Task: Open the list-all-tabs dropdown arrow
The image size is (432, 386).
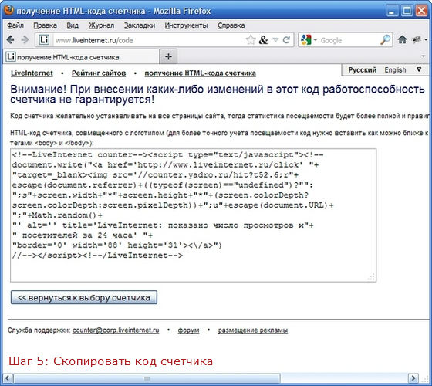Action: (x=424, y=56)
